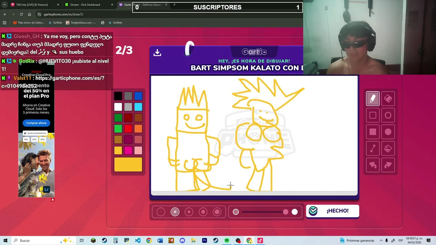Show hidden system tray icons

381,241
